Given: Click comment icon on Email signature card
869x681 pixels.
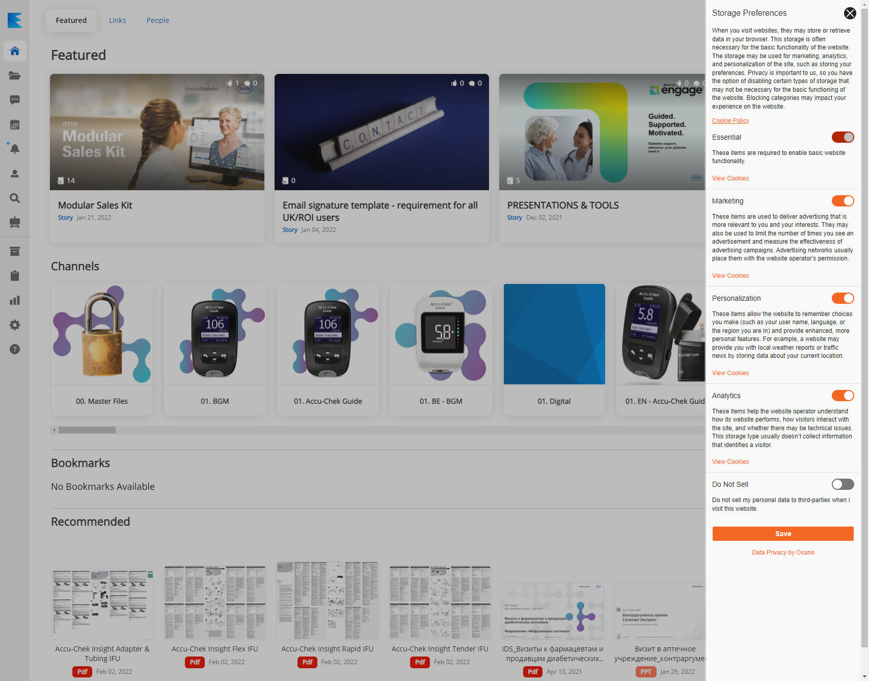Looking at the screenshot, I should (472, 83).
